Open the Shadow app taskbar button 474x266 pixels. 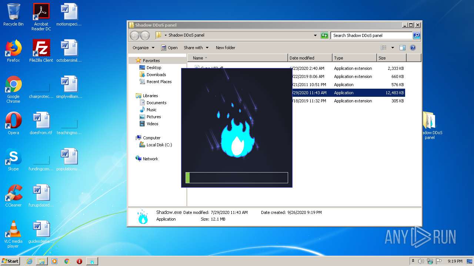point(92,261)
